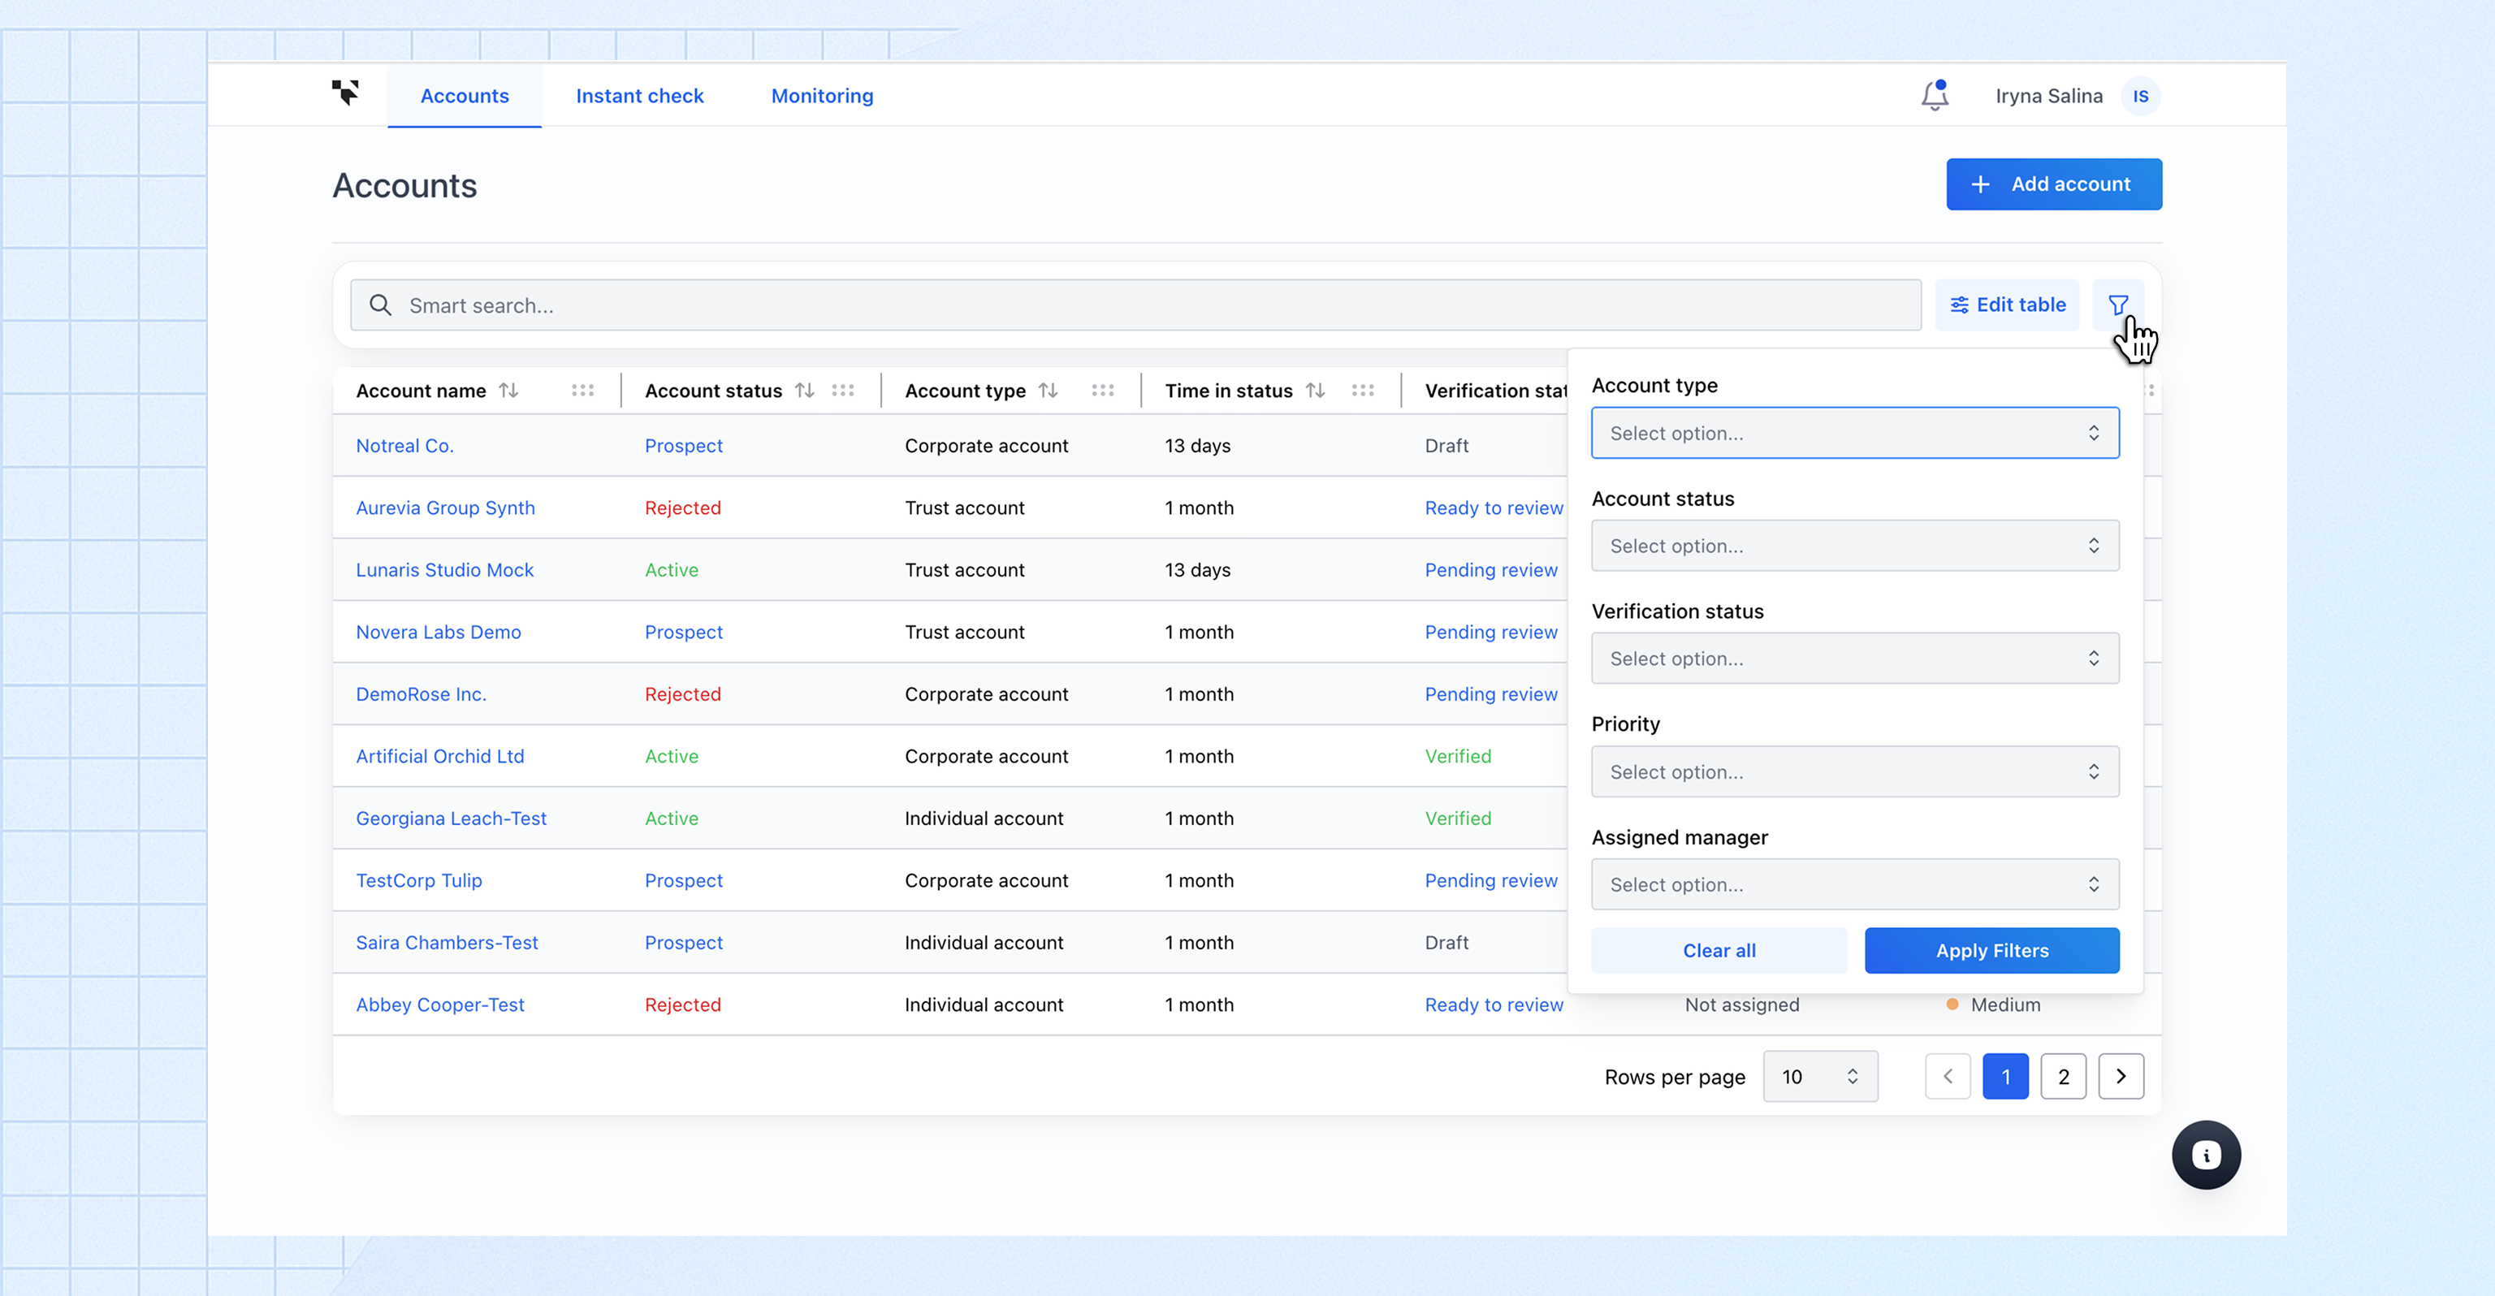Click Account type column drag handle
Viewport: 2495px width, 1296px height.
tap(1102, 391)
